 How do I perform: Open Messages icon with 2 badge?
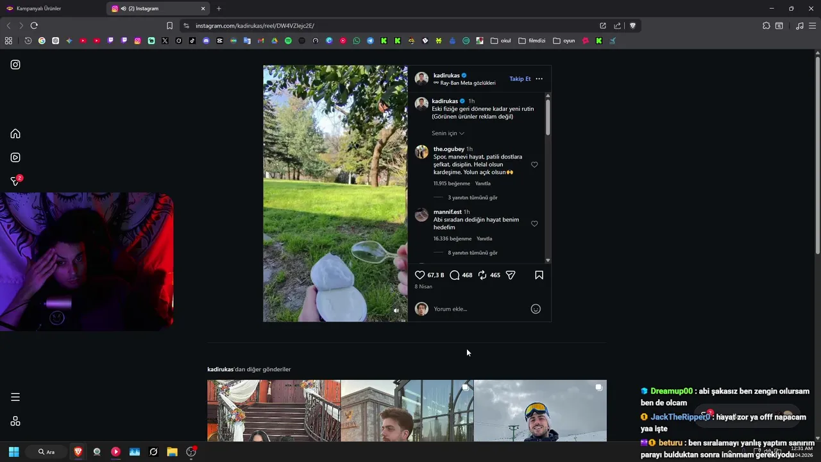pyautogui.click(x=16, y=181)
